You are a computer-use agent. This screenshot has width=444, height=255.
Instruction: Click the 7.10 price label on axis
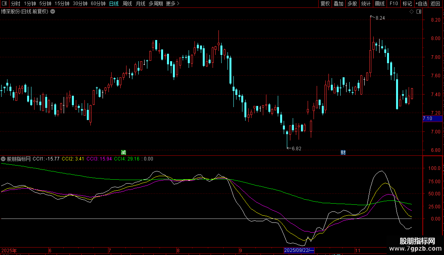427,118
